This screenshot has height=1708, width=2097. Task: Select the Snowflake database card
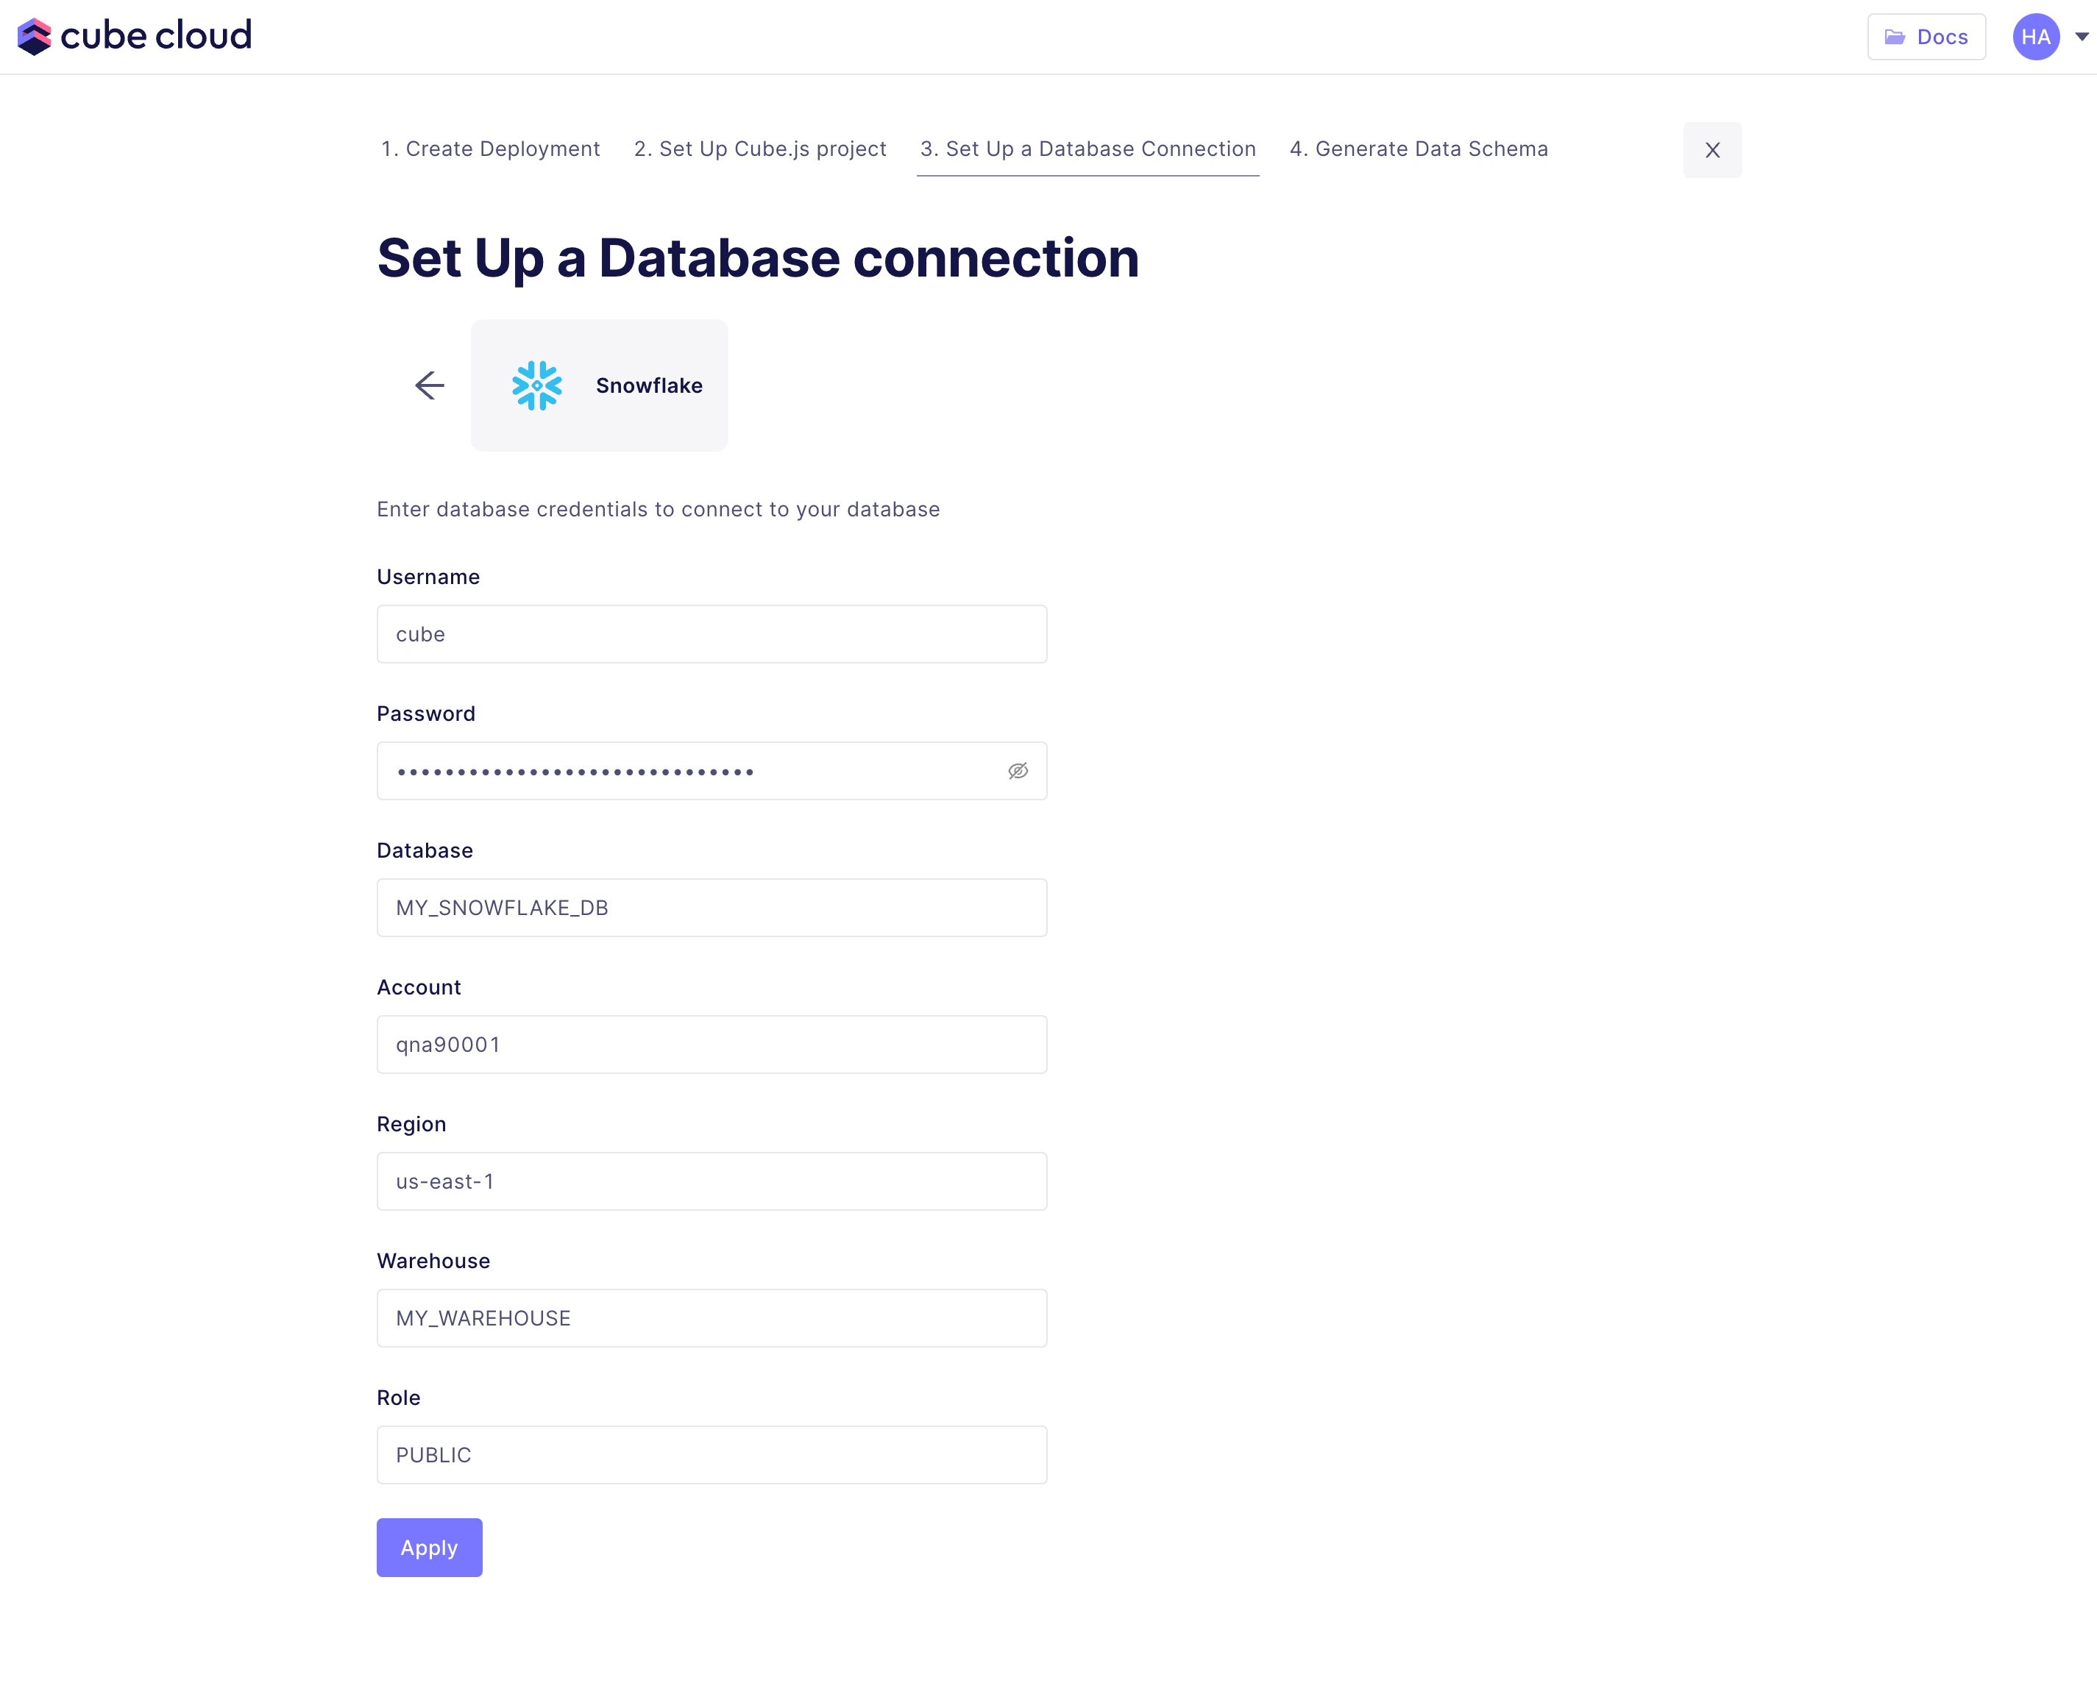point(599,385)
